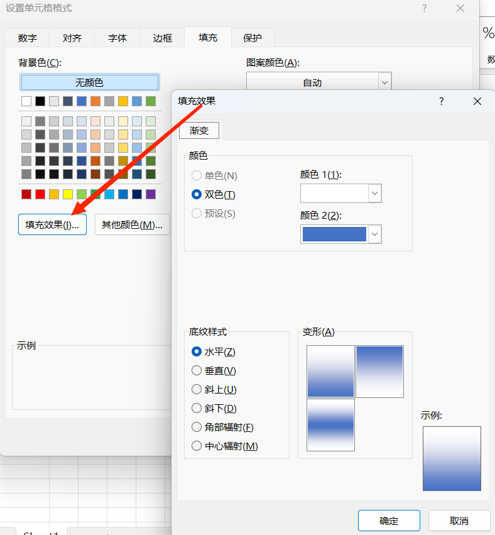Click the 颜色 1 white color field

(334, 194)
